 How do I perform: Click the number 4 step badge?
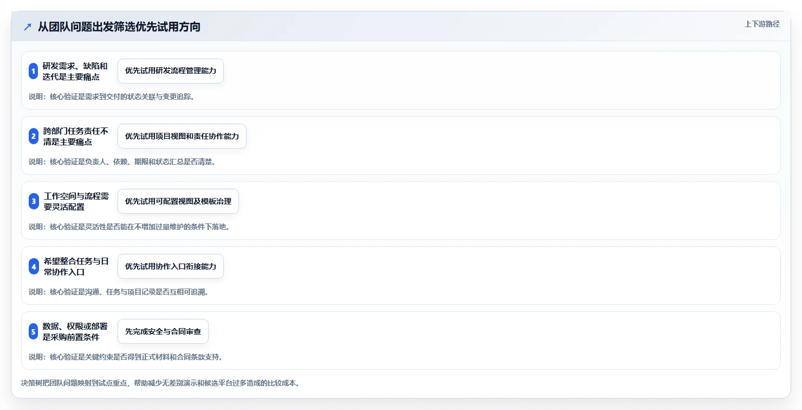point(33,266)
